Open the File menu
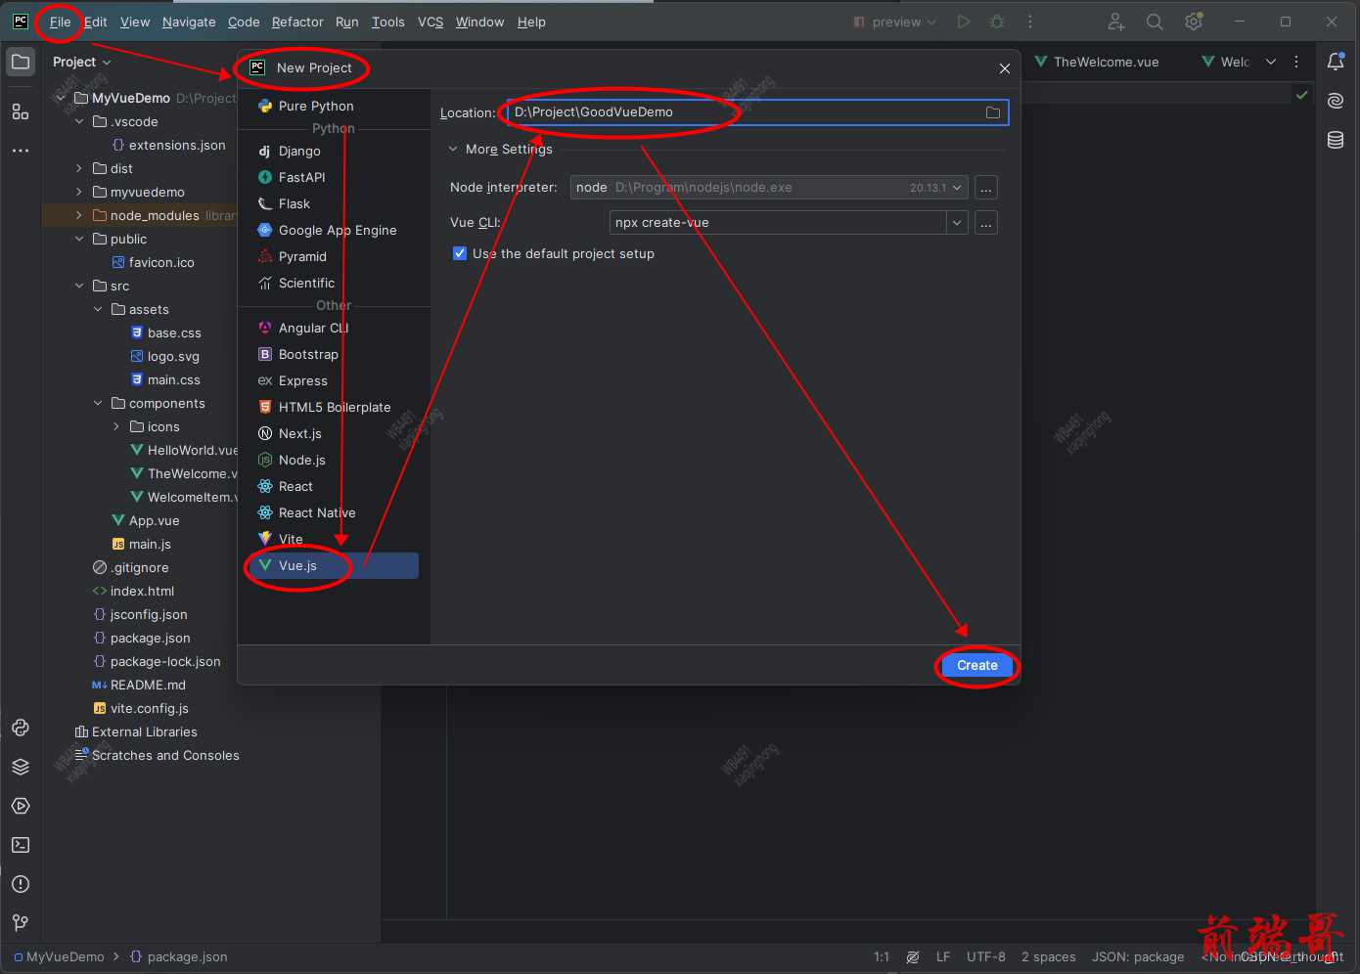The width and height of the screenshot is (1360, 974). pos(61,22)
